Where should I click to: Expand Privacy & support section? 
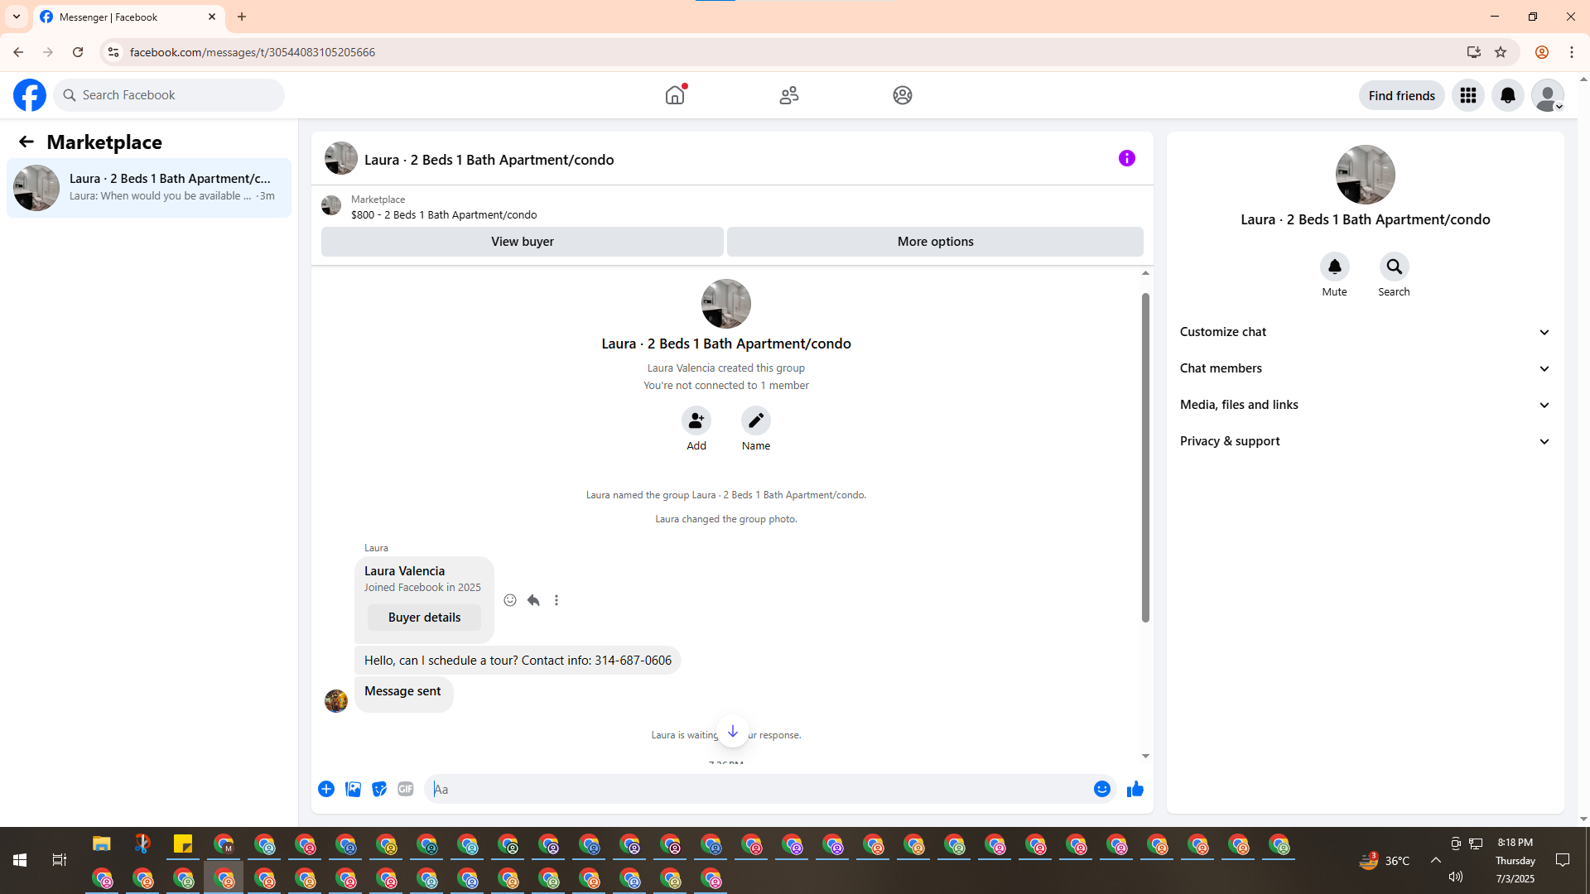click(1364, 441)
